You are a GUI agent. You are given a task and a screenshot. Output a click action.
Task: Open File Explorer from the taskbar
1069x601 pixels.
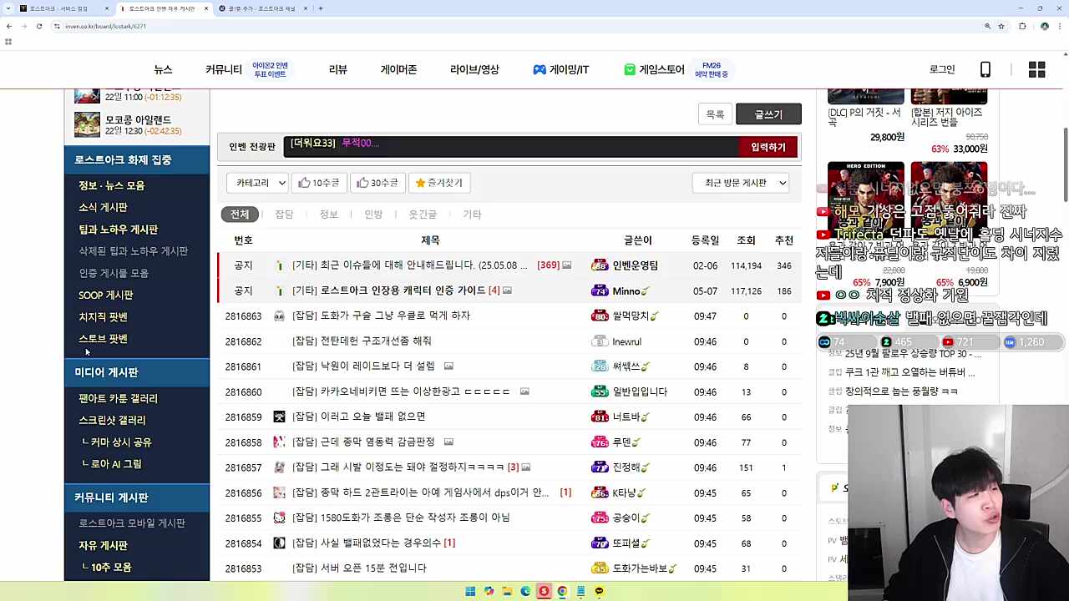pos(507,591)
